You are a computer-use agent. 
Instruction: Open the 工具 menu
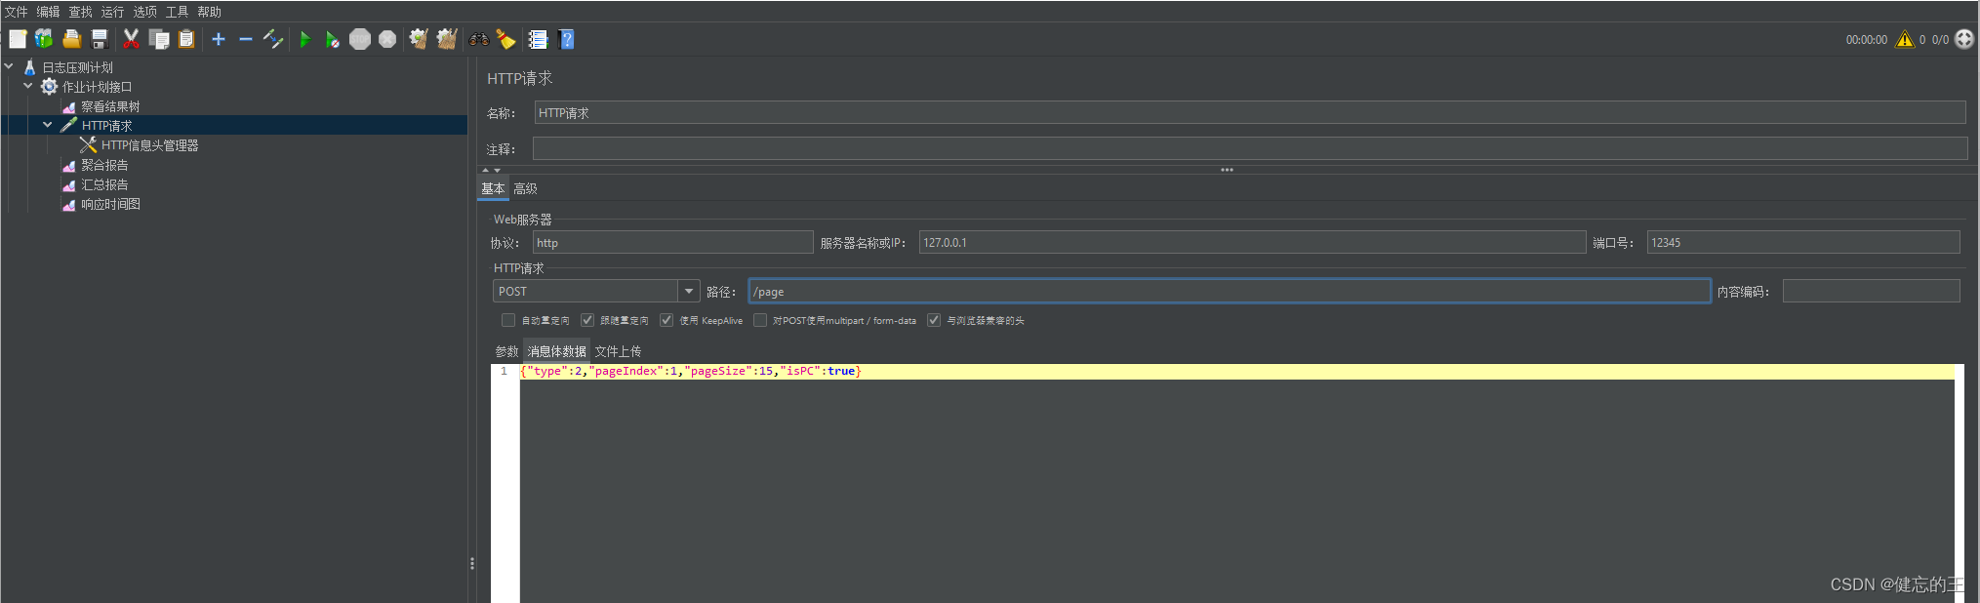(x=178, y=12)
